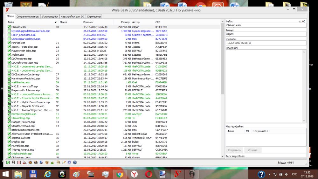
Task: Click mod list scroll down arrow
Action: [223, 156]
